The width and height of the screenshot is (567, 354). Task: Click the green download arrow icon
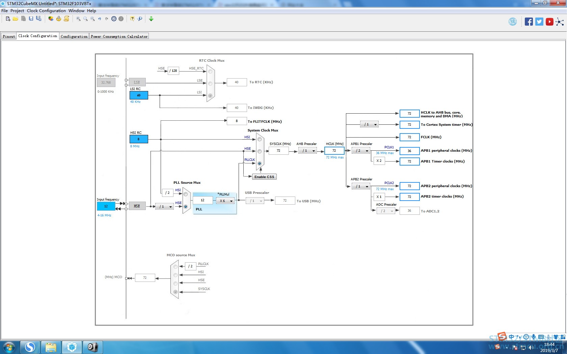(x=151, y=19)
